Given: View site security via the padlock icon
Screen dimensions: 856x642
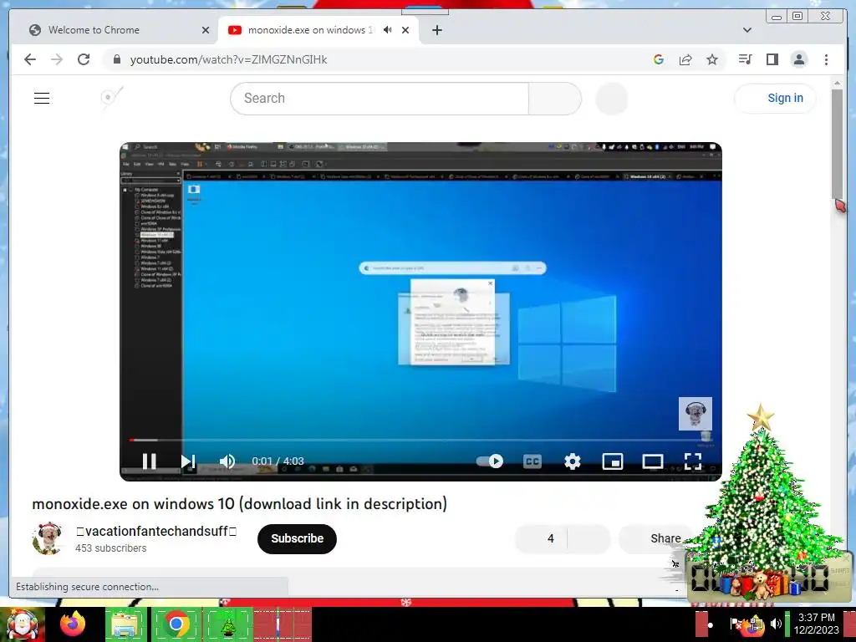Looking at the screenshot, I should [x=116, y=59].
